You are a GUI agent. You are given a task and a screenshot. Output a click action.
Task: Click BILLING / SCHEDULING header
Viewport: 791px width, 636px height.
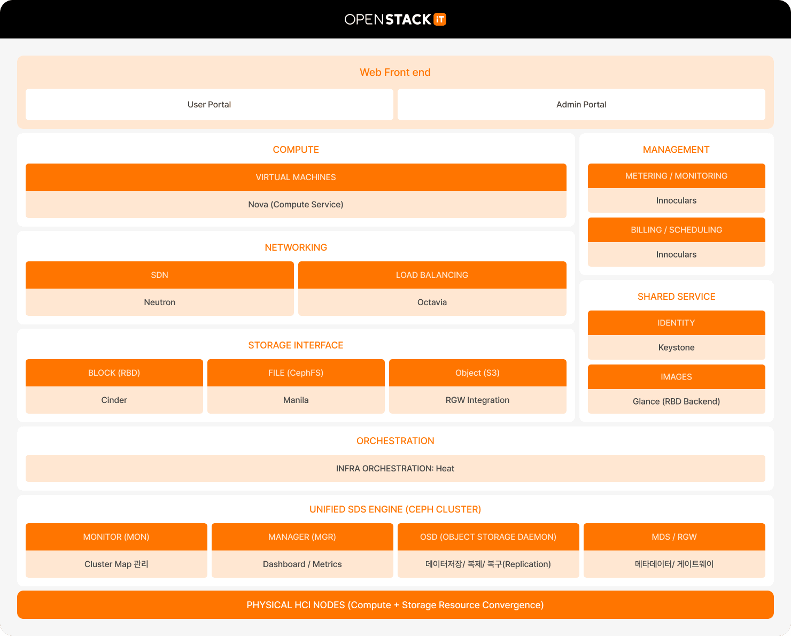coord(677,230)
